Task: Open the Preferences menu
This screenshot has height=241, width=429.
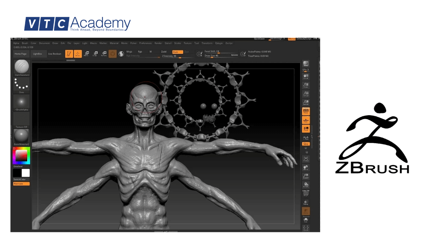Action: coord(145,43)
